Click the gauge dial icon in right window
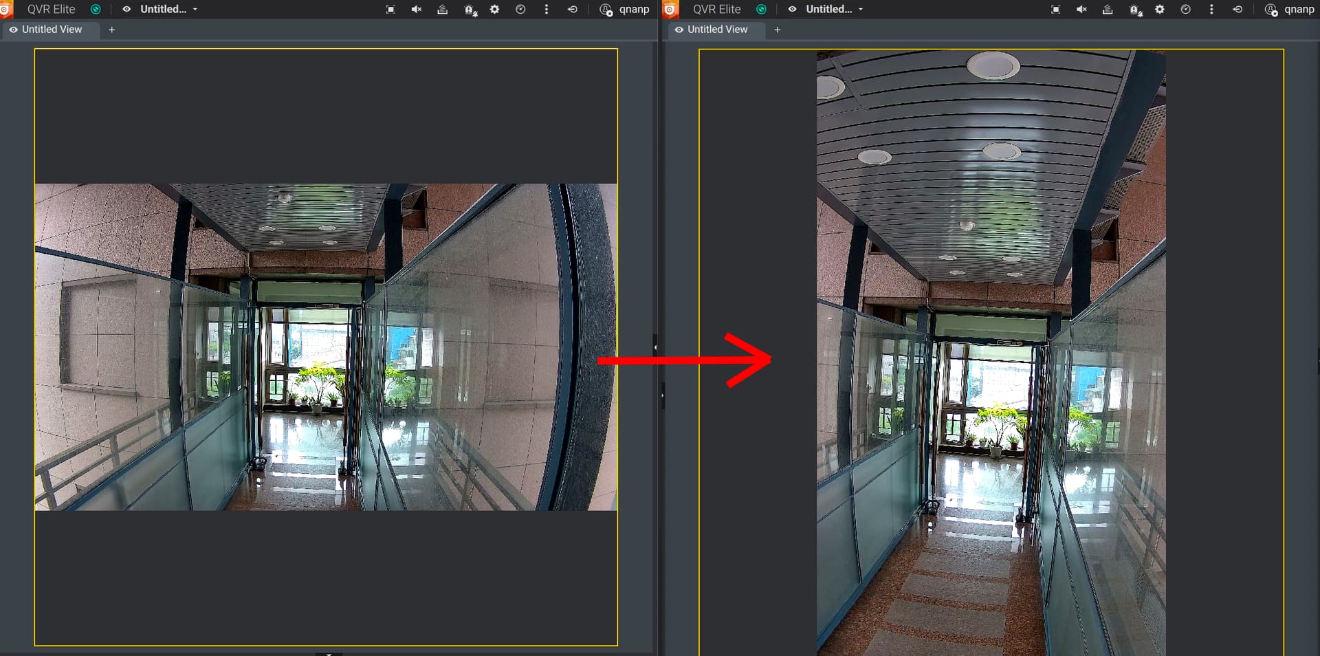This screenshot has height=656, width=1320. pyautogui.click(x=1186, y=10)
